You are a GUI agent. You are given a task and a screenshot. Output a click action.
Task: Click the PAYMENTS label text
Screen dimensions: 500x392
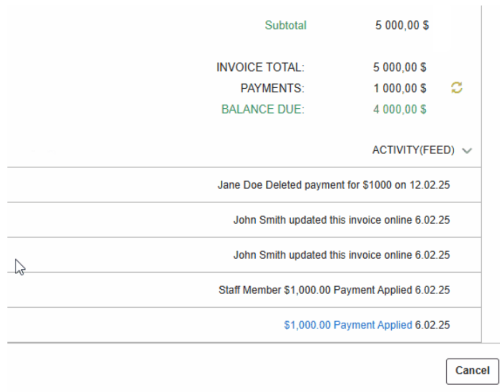272,88
